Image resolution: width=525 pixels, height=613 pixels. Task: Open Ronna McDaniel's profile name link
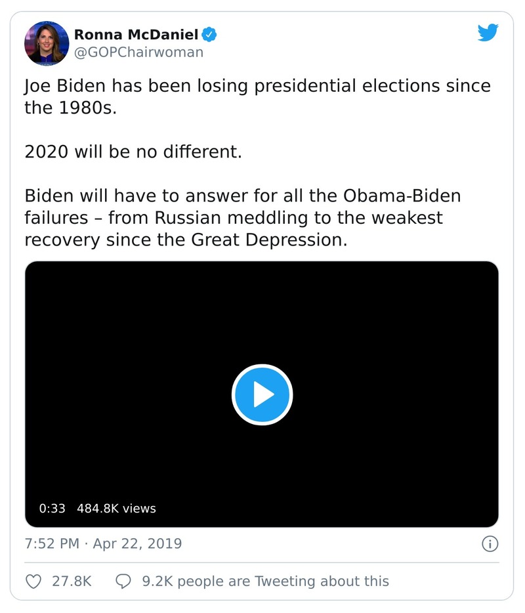[138, 34]
